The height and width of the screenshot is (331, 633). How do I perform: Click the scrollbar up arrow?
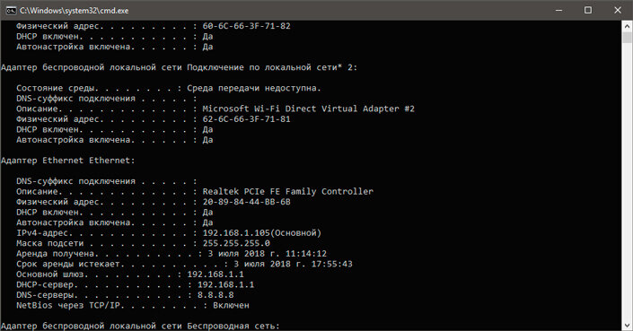tap(627, 27)
